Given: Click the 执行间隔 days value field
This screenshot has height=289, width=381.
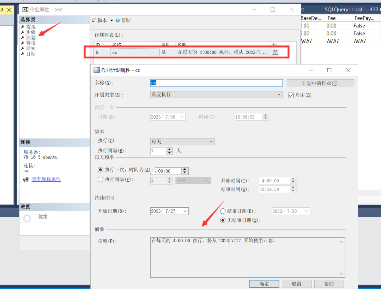Looking at the screenshot, I should (x=158, y=151).
